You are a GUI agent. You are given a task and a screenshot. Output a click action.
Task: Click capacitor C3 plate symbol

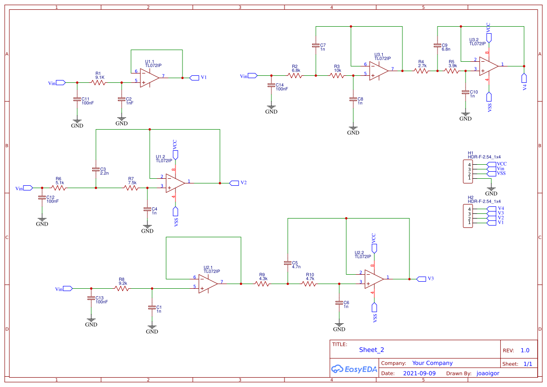tap(95, 169)
